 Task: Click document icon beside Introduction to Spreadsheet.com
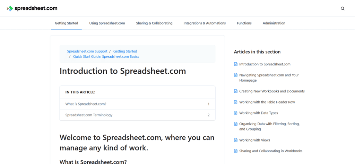click(236, 64)
